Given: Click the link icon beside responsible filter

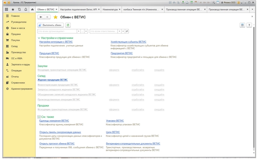Looking at the screenshot, I should coord(127,31).
